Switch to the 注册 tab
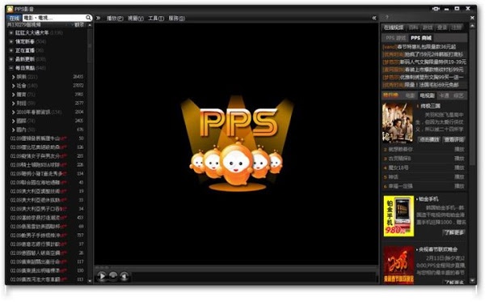Viewport: 485px width, 302px height. click(x=456, y=28)
